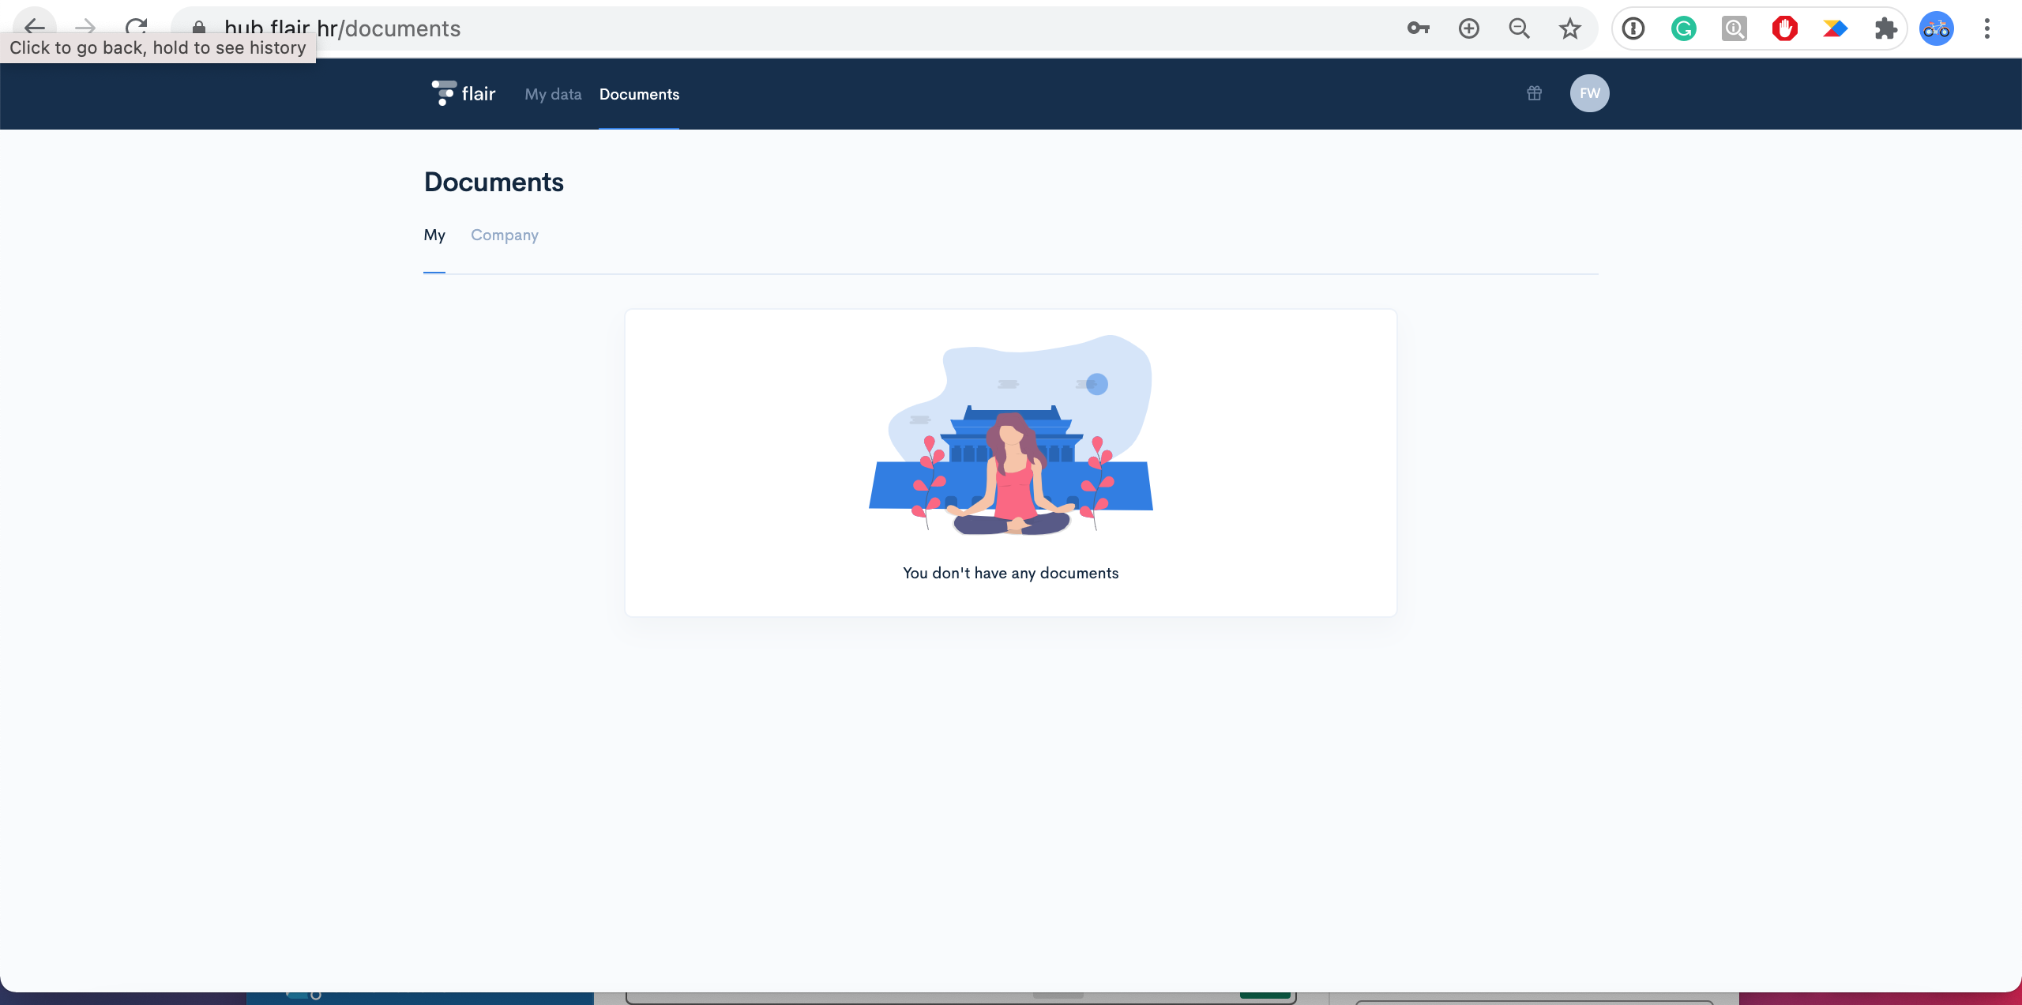Click the flair logo in the navbar
This screenshot has height=1005, width=2022.
click(463, 93)
